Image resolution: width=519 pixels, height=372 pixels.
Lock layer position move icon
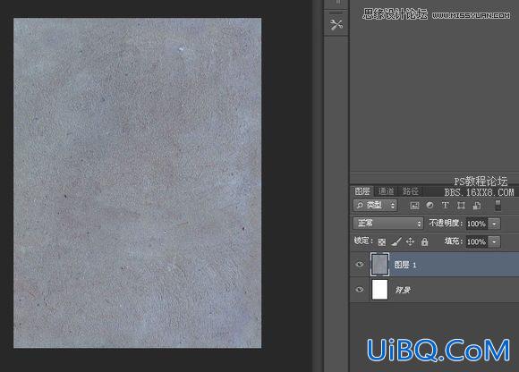tap(410, 241)
